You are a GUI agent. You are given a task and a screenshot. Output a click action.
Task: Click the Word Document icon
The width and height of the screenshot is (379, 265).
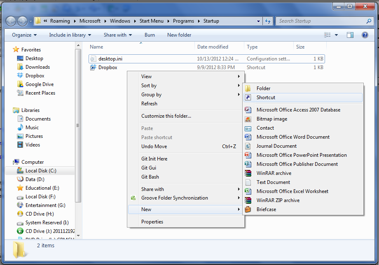click(248, 137)
